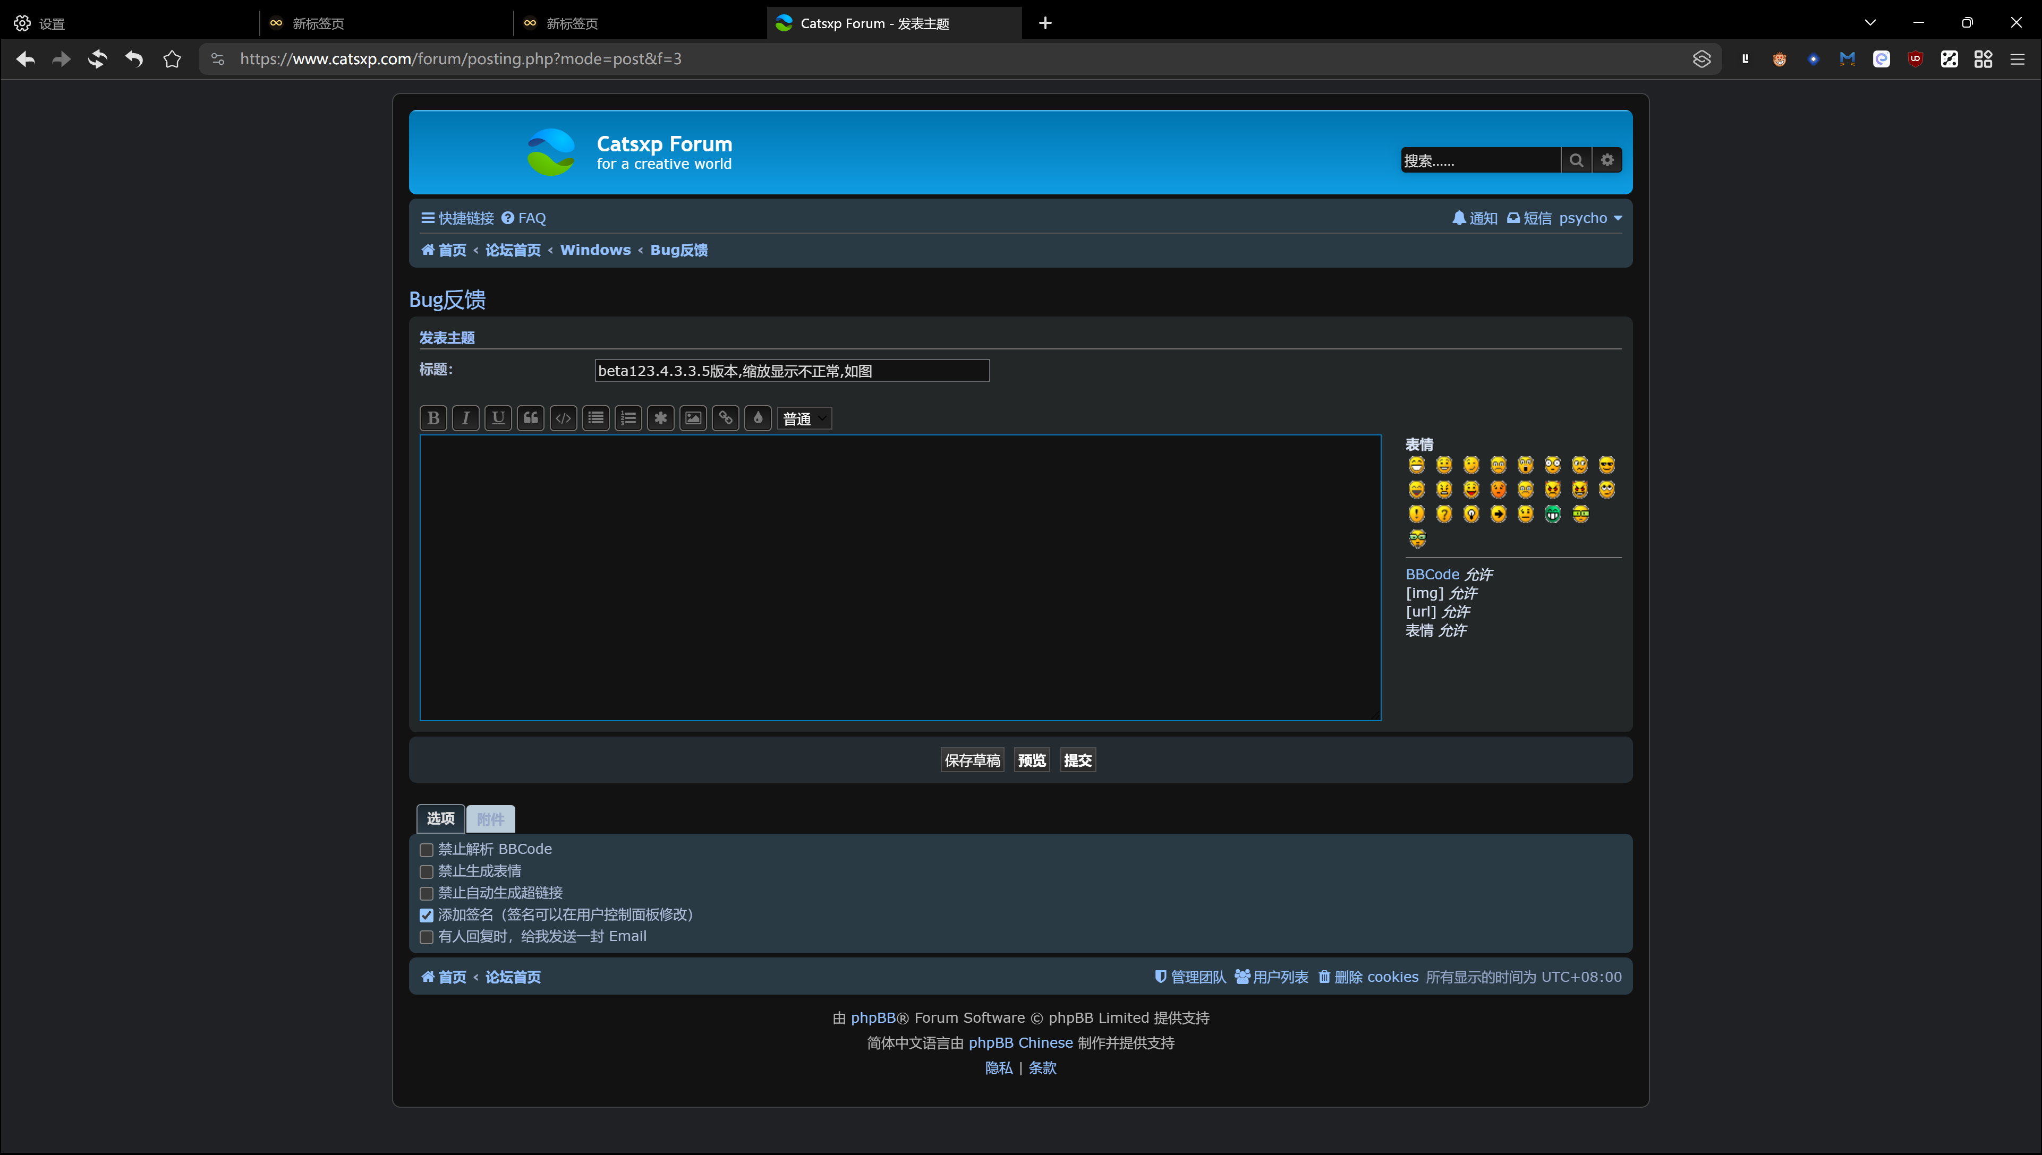Enable the 禁止解析 BBCode checkbox
The width and height of the screenshot is (2042, 1155).
[427, 850]
